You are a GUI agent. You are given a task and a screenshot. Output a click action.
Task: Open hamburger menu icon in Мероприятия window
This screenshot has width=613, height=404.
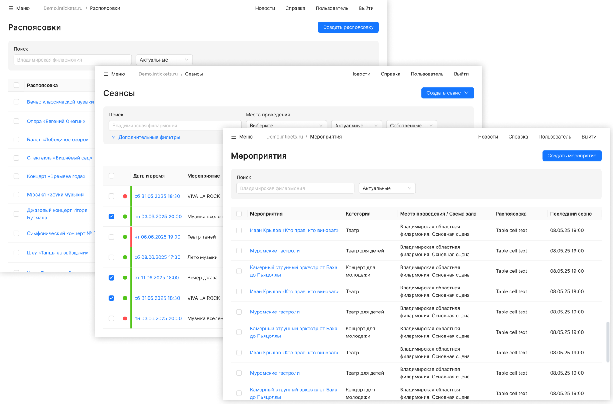[x=234, y=137]
